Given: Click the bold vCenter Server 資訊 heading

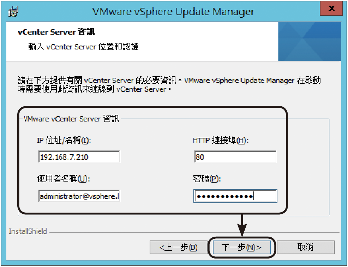Looking at the screenshot, I should (x=56, y=32).
